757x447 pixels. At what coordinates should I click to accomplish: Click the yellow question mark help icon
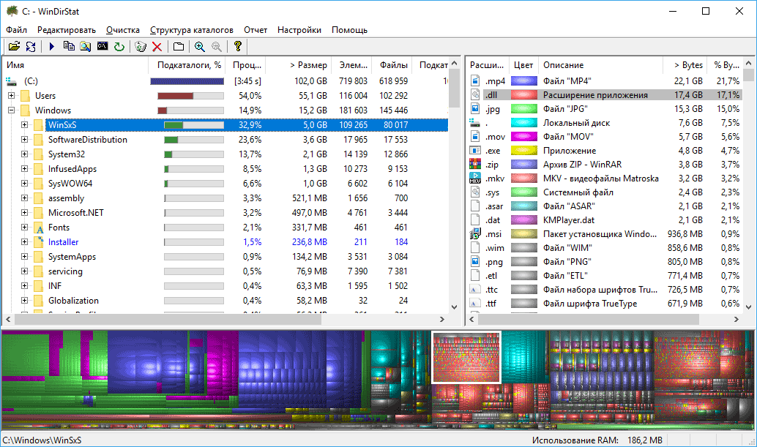pos(237,47)
